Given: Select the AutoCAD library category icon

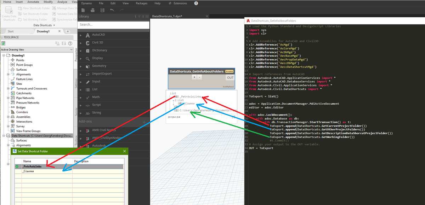Looking at the screenshot, I should point(87,35).
